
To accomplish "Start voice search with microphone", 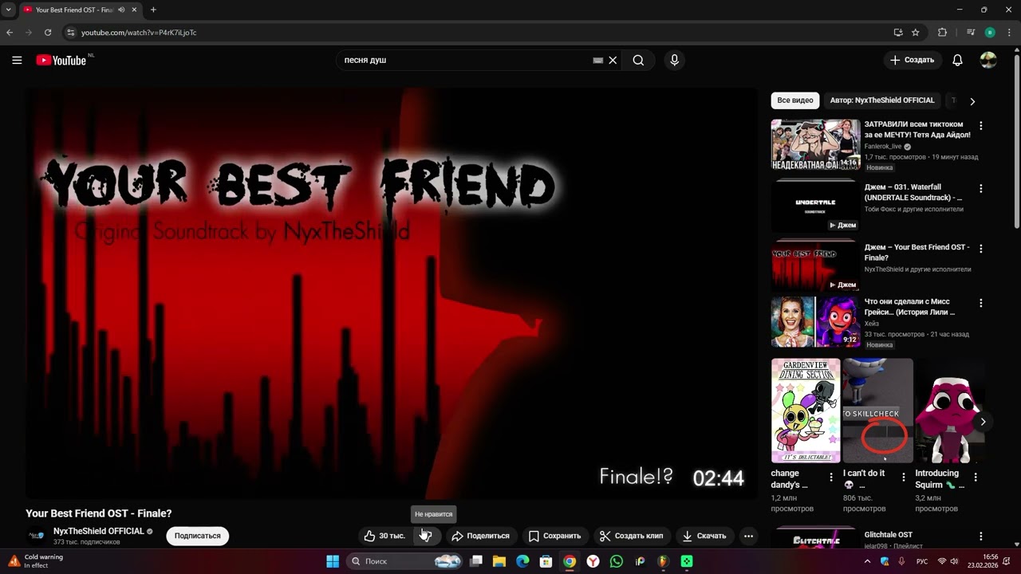I will [x=674, y=60].
